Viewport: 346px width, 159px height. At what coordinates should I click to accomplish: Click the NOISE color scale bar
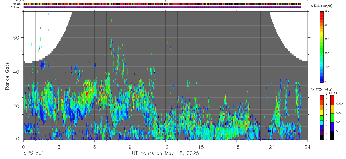pyautogui.click(x=332, y=117)
